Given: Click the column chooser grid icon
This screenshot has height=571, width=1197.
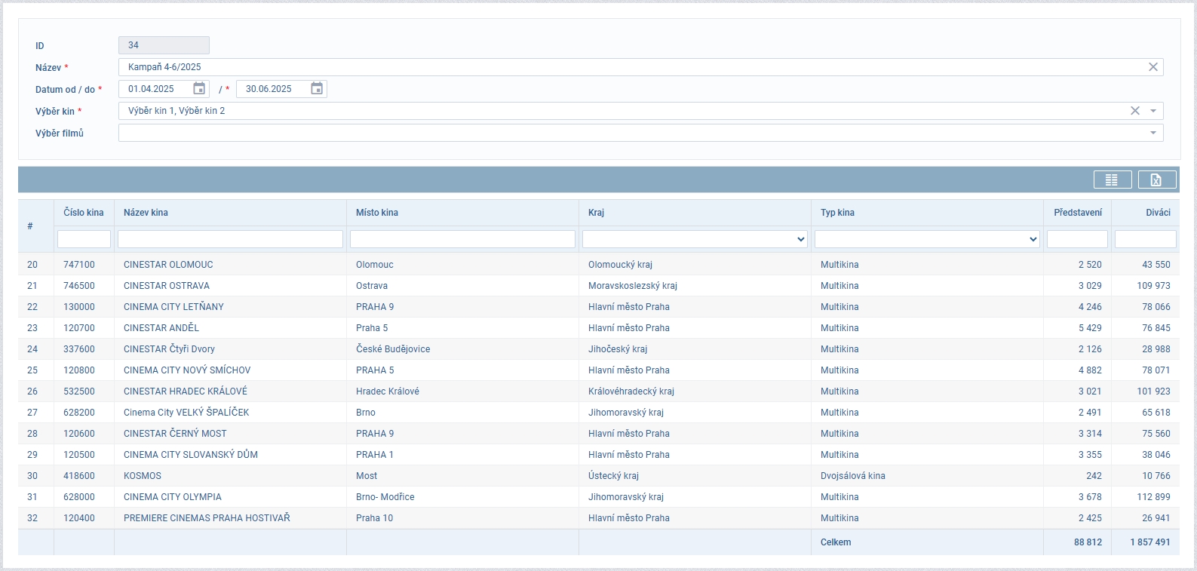Looking at the screenshot, I should tap(1112, 180).
